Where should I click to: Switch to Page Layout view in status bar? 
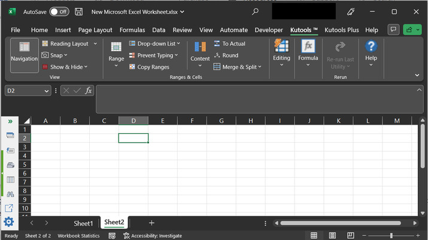click(x=333, y=236)
